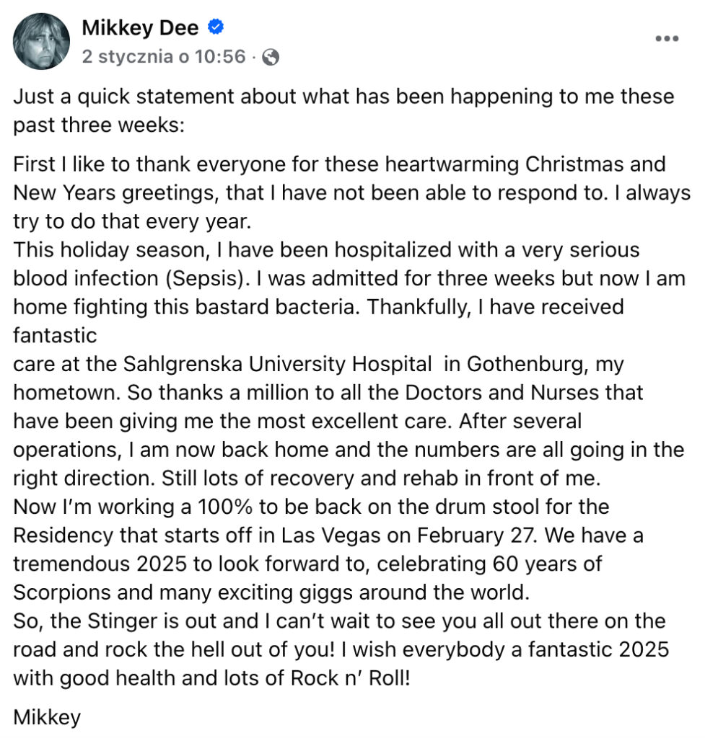Open the post timestamp 2 stycznia o 10:56
This screenshot has height=738, width=705.
164,57
